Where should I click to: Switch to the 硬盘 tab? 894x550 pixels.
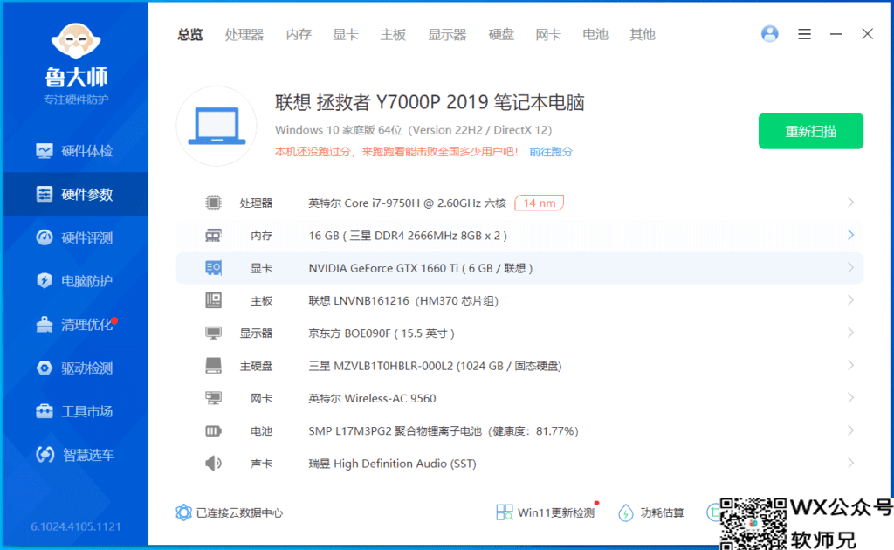click(x=501, y=35)
